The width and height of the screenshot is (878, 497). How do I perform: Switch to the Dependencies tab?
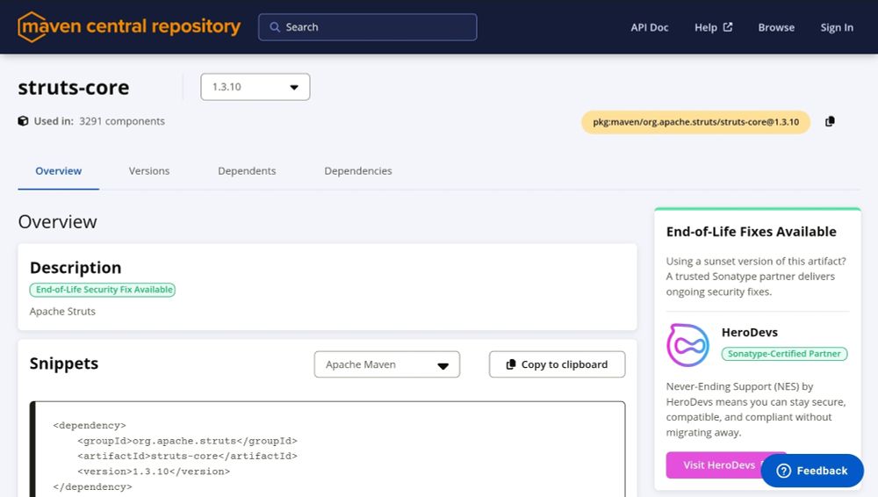[x=358, y=171]
